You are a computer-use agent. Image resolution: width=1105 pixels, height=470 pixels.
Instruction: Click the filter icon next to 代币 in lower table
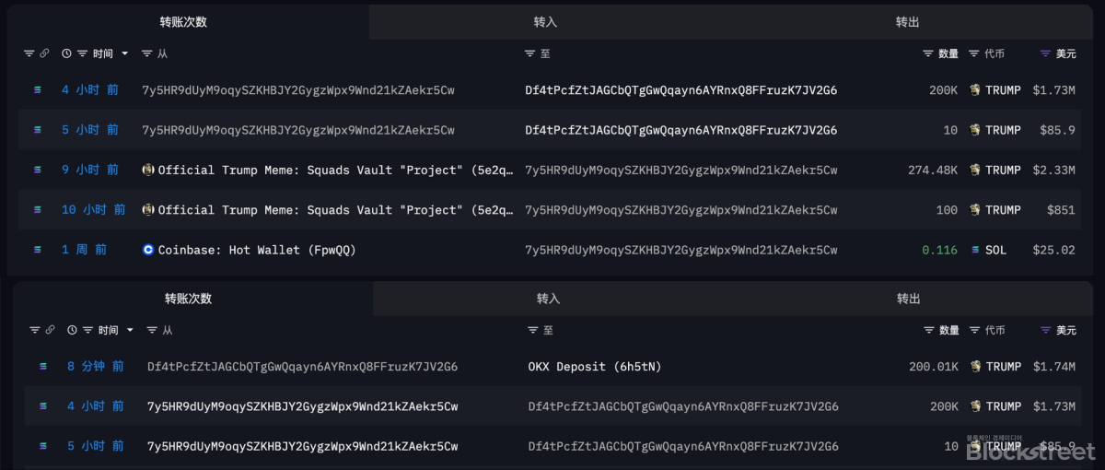(x=974, y=330)
